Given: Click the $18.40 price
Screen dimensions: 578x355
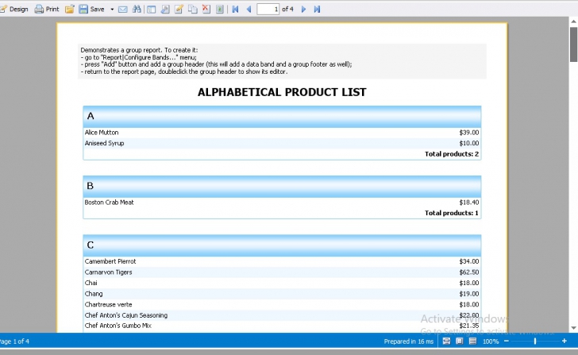Looking at the screenshot, I should [469, 203].
